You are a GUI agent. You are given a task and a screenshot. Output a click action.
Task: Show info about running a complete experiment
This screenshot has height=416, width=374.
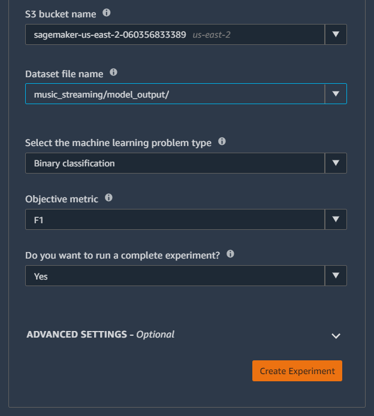pos(230,254)
